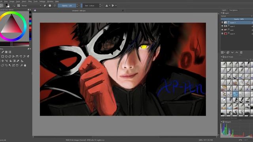This screenshot has height=142, width=253.
Task: Select the Move tool in the toolbox
Action: point(3,61)
